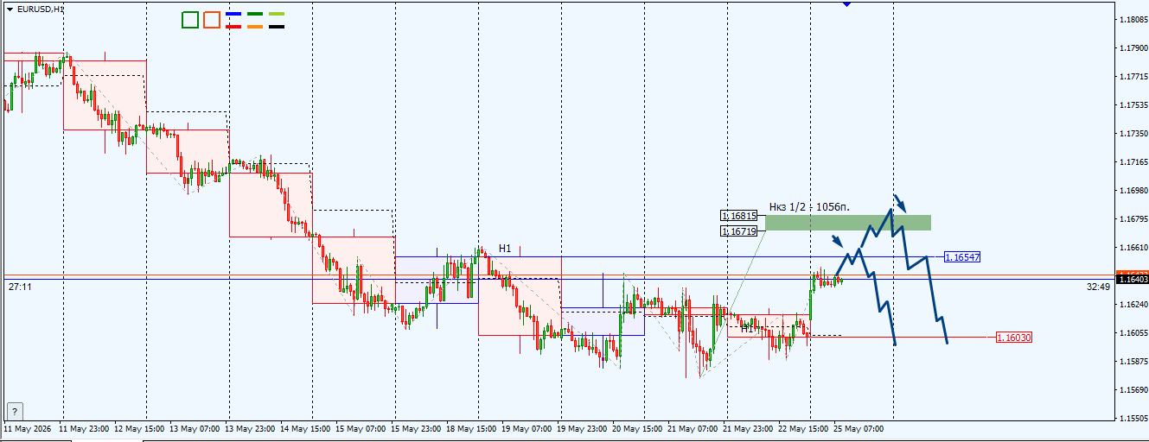
Task: Select the red line color swatch
Action: [233, 27]
